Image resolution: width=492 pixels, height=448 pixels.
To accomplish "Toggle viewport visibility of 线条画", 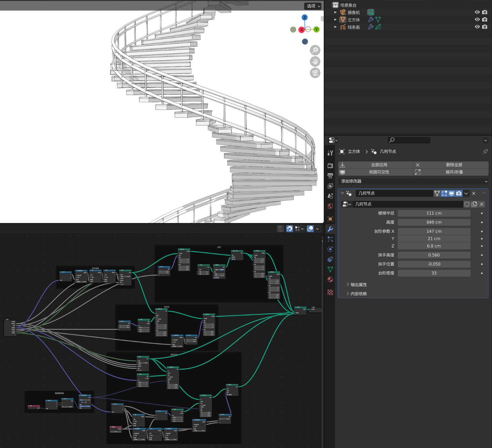I will (x=477, y=27).
